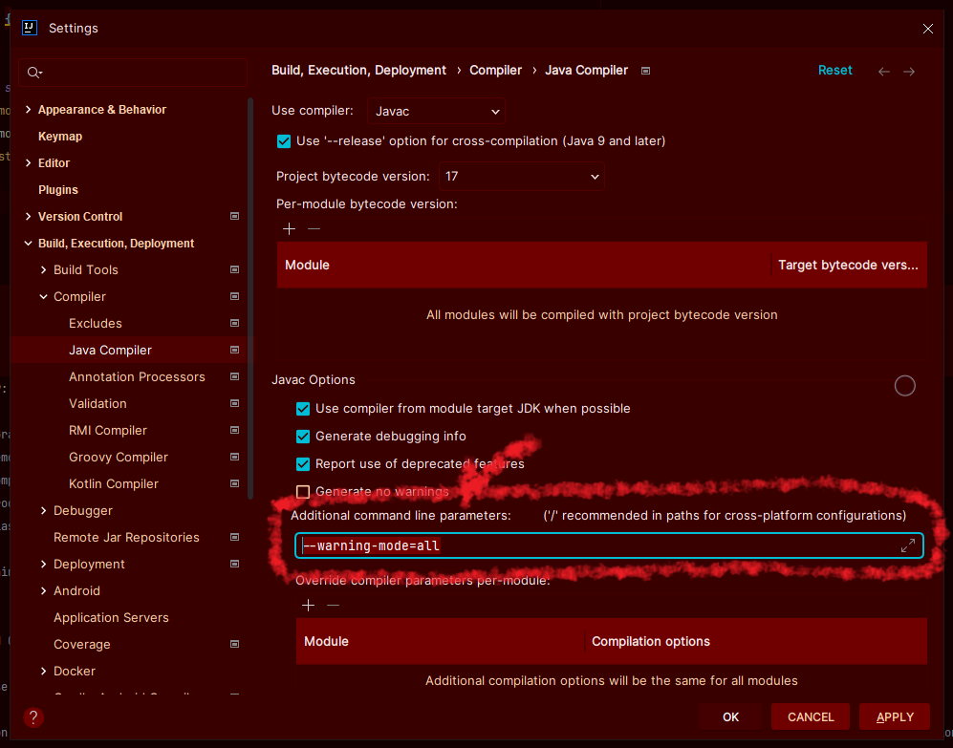Click project icon next to Build Tools
The height and width of the screenshot is (748, 953).
pos(234,269)
